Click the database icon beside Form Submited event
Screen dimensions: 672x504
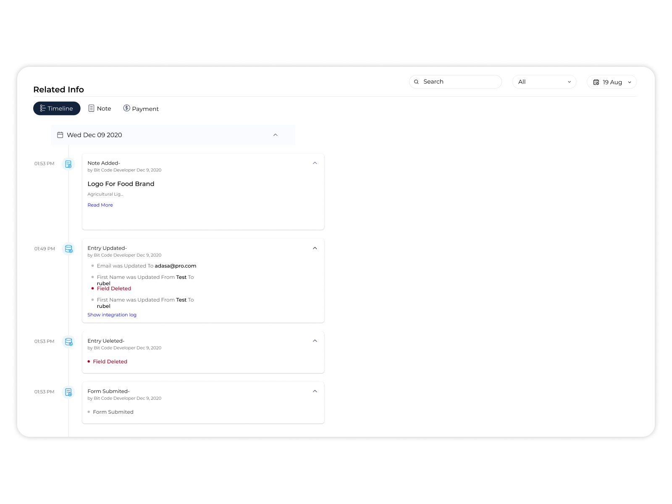click(x=68, y=392)
